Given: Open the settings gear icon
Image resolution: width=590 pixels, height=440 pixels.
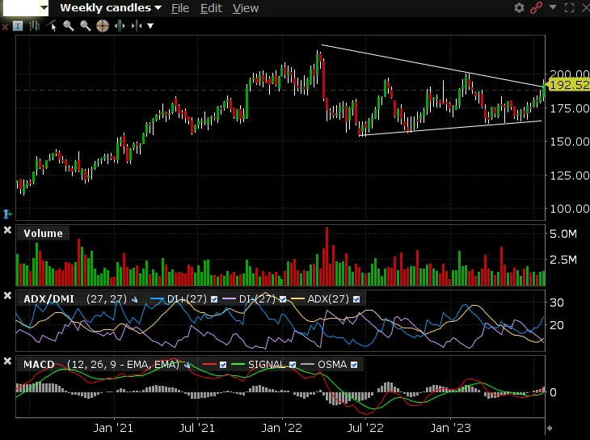Looking at the screenshot, I should [519, 7].
